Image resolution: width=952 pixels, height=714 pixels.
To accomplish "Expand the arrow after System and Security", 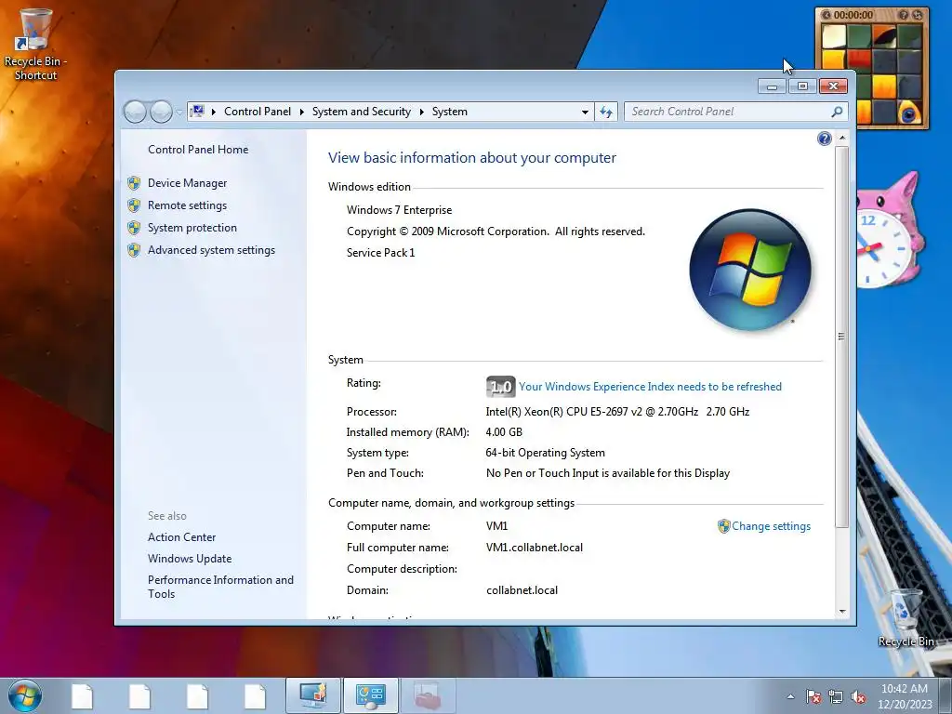I will tap(421, 112).
